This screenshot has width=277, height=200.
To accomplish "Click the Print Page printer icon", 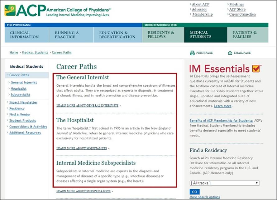I will [x=192, y=53].
